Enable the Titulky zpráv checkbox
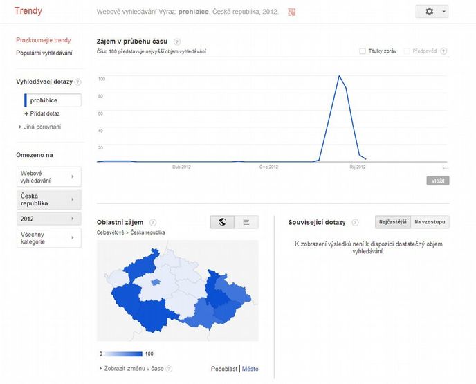Image resolution: width=476 pixels, height=384 pixels. (363, 51)
